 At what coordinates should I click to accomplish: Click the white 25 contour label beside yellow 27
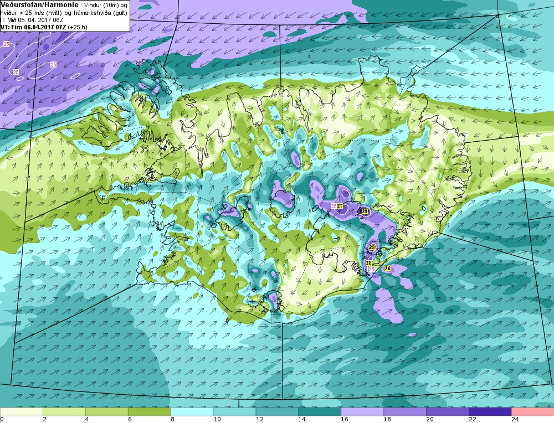(x=333, y=206)
